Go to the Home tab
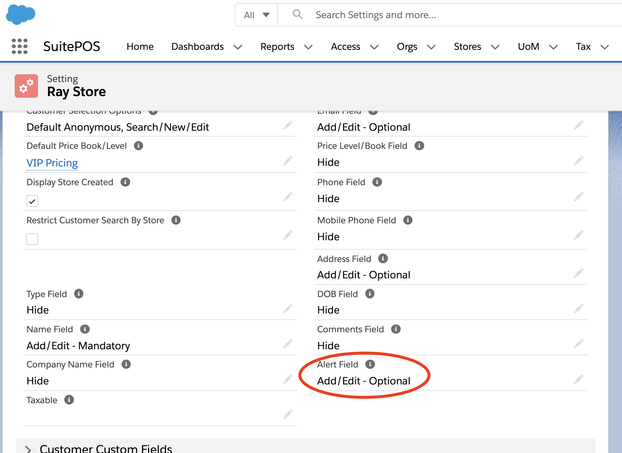 [x=140, y=47]
